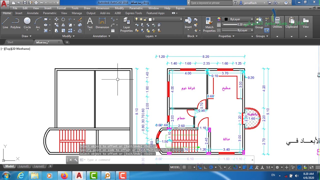
Task: Click the black ByLayer color swatch
Action: pyautogui.click(x=226, y=19)
